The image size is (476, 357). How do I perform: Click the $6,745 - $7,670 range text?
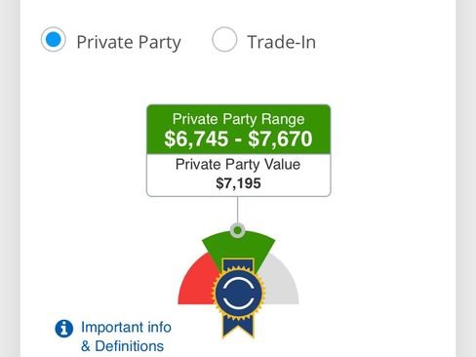tap(238, 139)
